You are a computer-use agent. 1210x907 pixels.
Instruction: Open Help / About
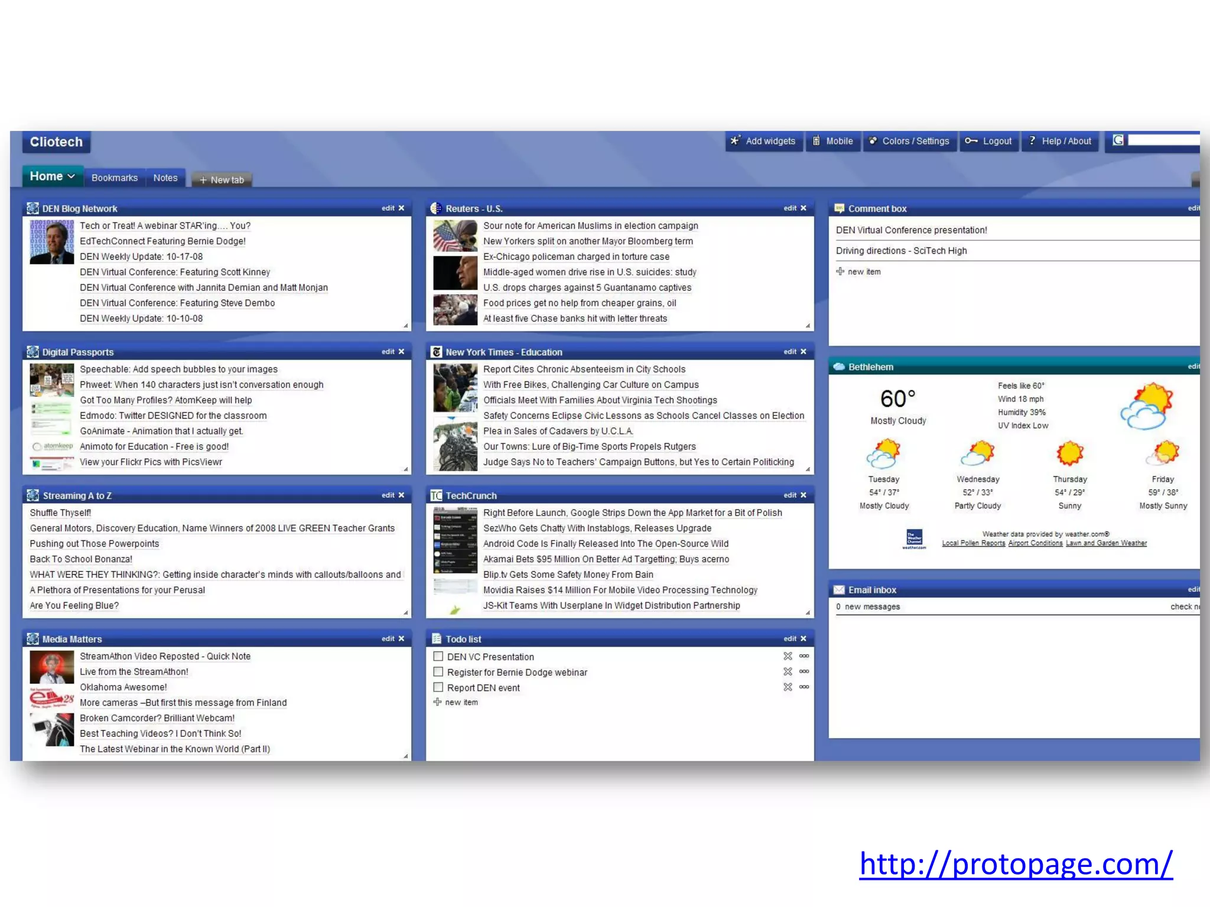pos(1060,141)
